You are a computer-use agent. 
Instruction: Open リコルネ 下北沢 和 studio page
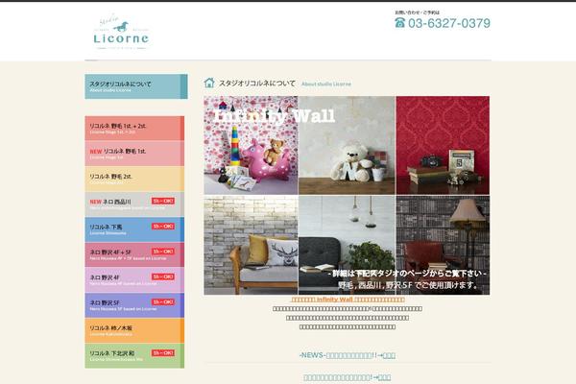pyautogui.click(x=134, y=356)
